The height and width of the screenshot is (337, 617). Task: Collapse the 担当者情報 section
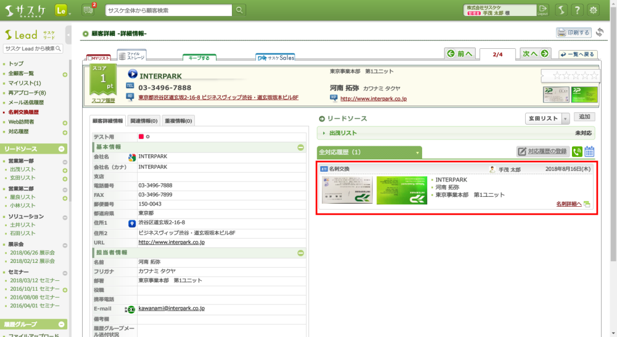[300, 253]
